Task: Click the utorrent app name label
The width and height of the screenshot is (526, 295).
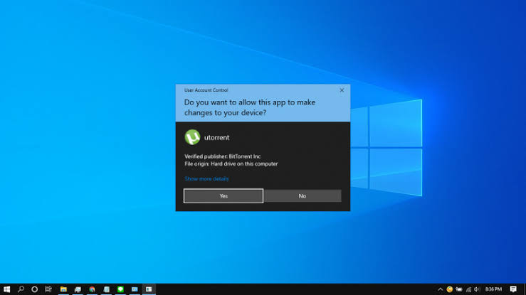Action: pyautogui.click(x=216, y=138)
